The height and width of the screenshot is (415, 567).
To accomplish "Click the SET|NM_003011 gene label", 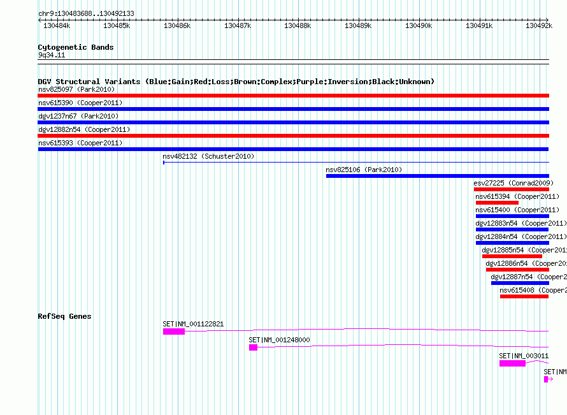I will (x=524, y=356).
